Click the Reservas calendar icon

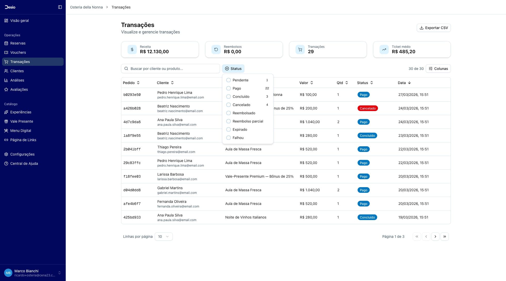click(6, 43)
